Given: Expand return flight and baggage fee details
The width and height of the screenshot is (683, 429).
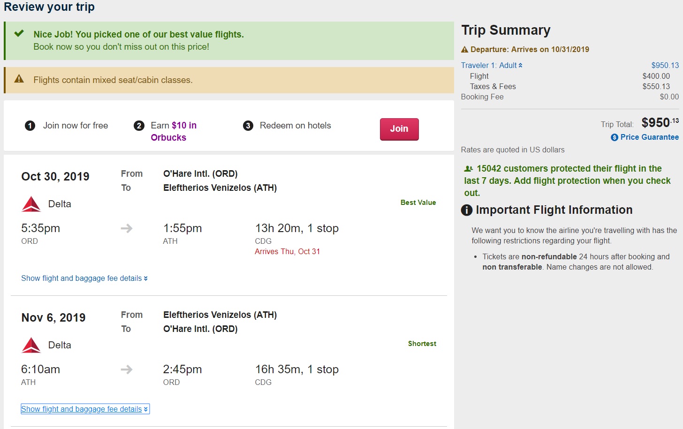Looking at the screenshot, I should 84,409.
